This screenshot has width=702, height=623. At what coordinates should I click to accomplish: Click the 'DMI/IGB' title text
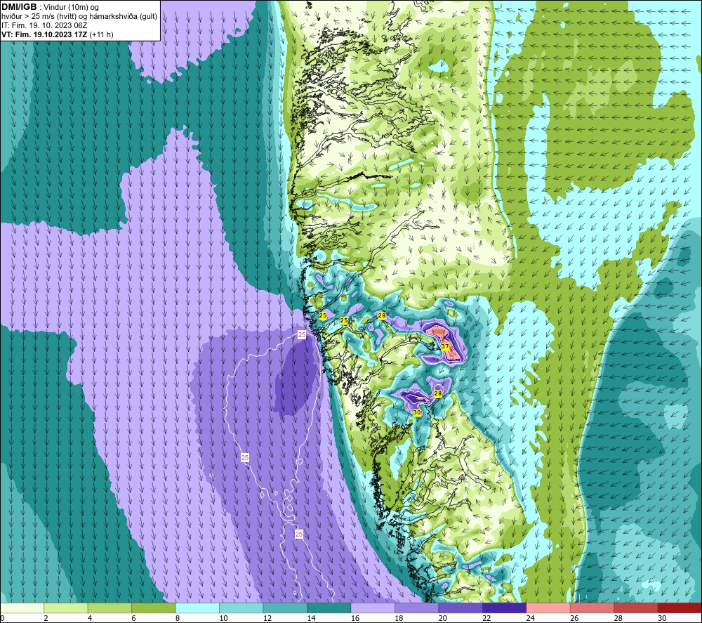click(x=19, y=7)
